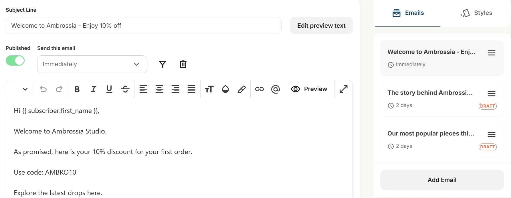Switch to the Styles tab
This screenshot has width=511, height=198.
(x=477, y=13)
